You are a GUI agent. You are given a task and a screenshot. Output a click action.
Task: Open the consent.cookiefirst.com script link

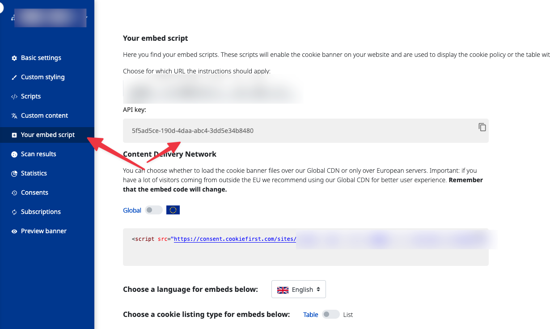click(235, 239)
